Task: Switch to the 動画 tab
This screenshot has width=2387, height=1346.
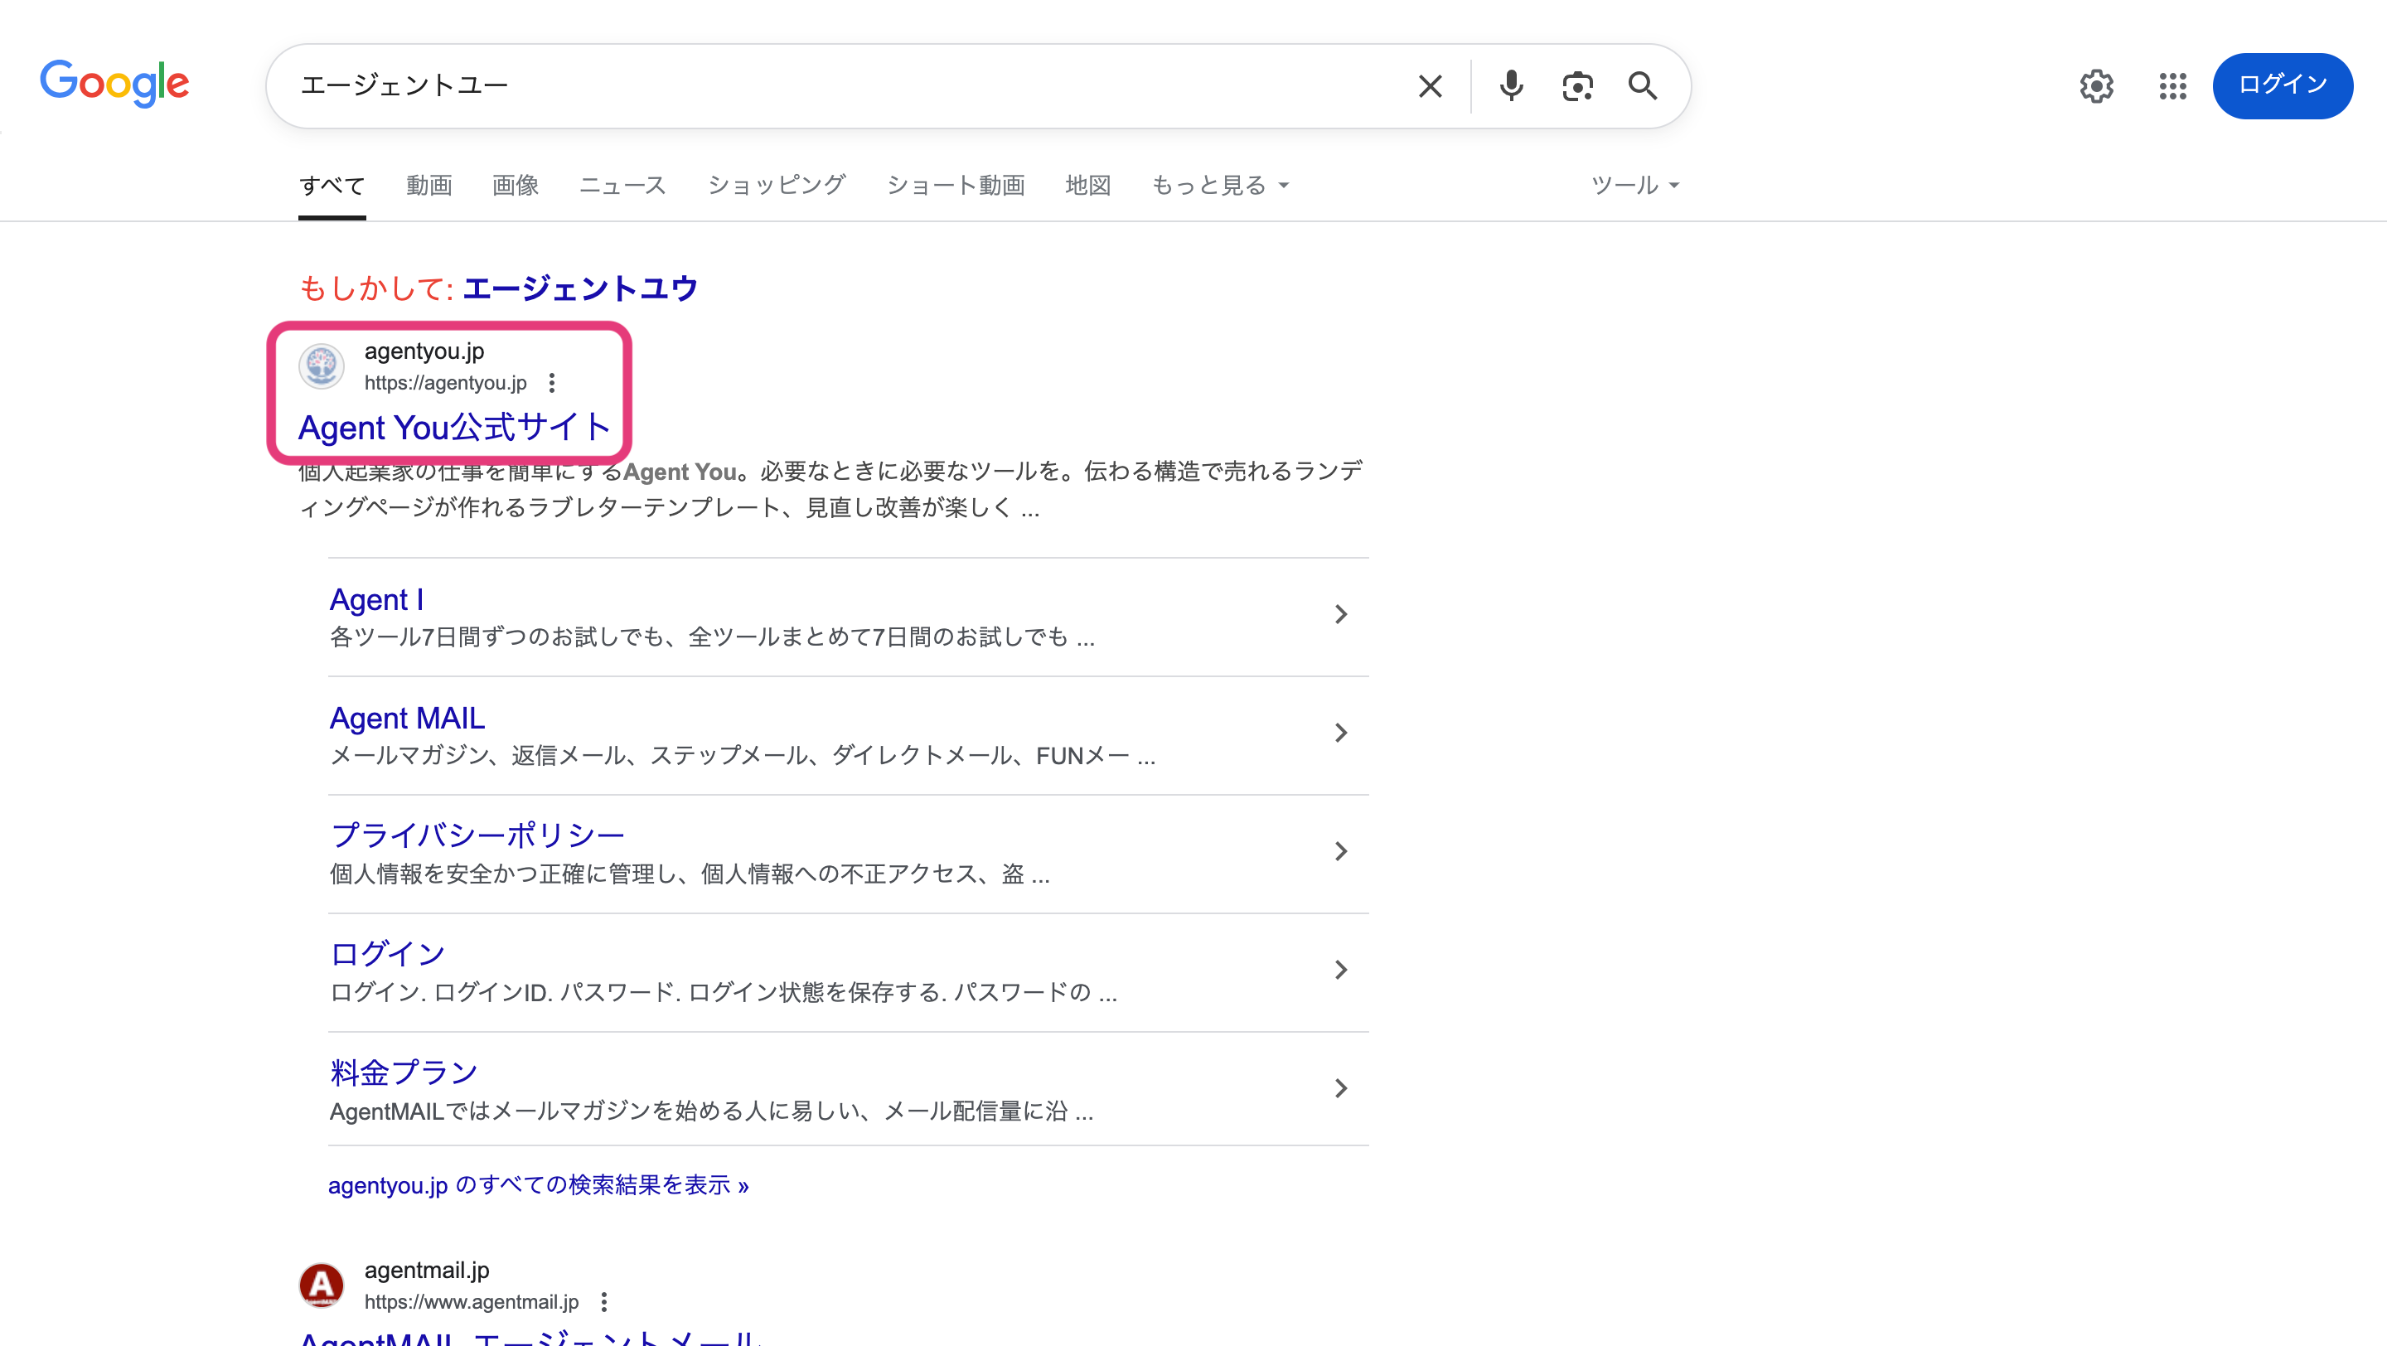Action: click(429, 186)
